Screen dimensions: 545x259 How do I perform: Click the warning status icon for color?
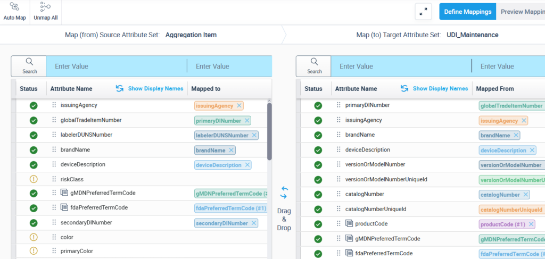coord(34,237)
